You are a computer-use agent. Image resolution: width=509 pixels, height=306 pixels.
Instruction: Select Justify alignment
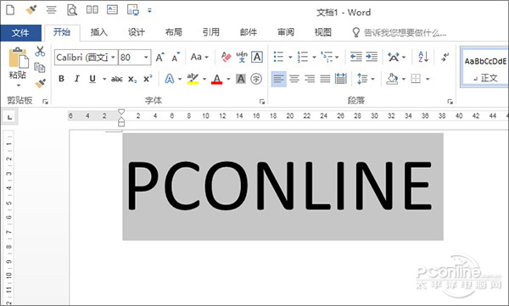(x=325, y=79)
